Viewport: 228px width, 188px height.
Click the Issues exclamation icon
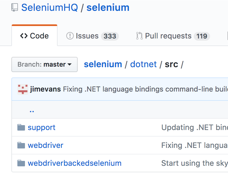[x=70, y=36]
